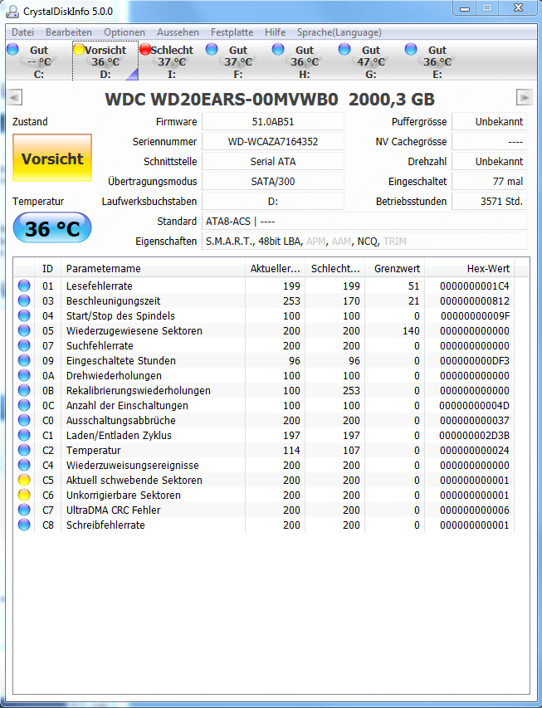
Task: Select drive G: at 47 °C
Action: 371,61
